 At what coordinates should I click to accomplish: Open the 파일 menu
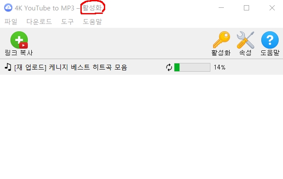[x=11, y=22]
